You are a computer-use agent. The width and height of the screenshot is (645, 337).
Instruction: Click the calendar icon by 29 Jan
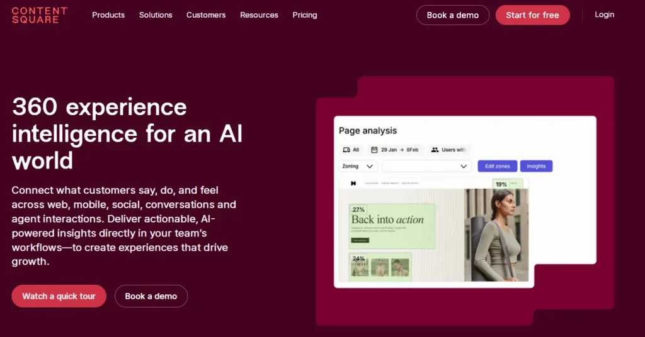[x=374, y=150]
